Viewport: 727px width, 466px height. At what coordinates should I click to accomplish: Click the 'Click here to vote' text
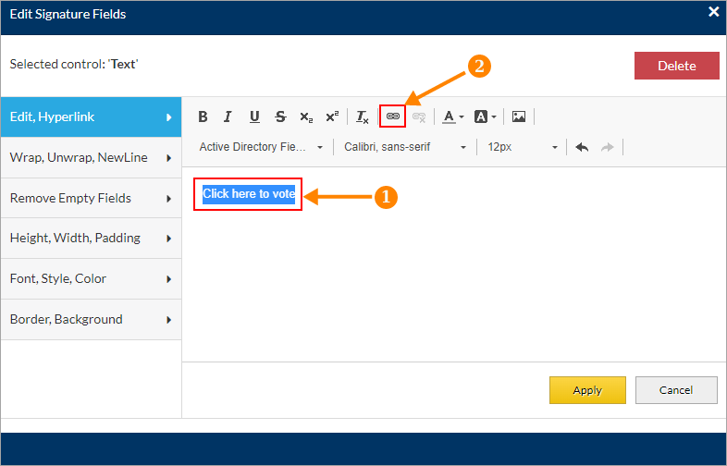(249, 194)
